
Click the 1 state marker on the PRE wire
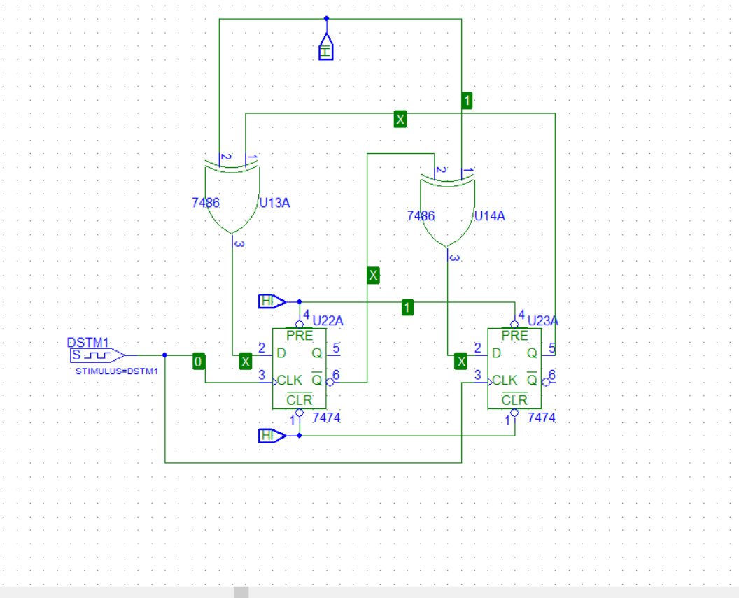click(x=408, y=308)
